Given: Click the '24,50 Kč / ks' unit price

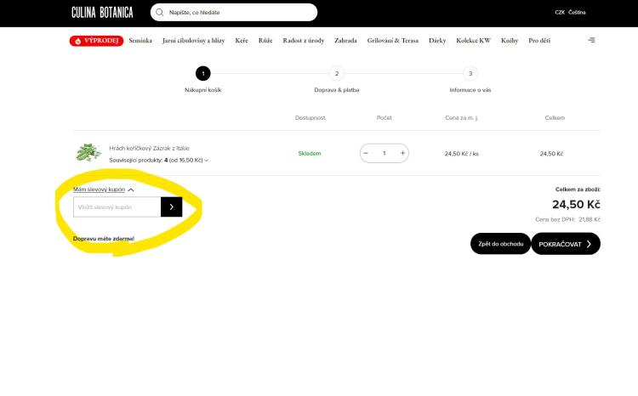Looking at the screenshot, I should [x=461, y=154].
